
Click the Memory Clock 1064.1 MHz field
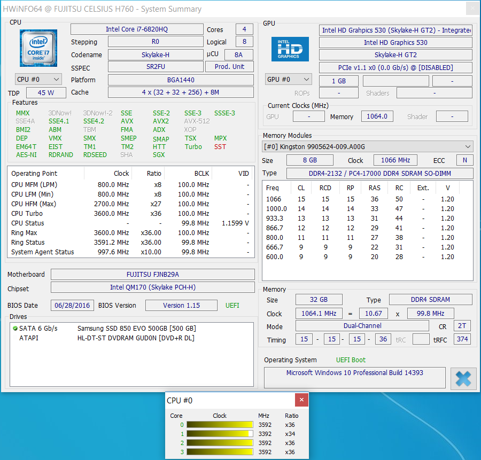[x=319, y=314]
